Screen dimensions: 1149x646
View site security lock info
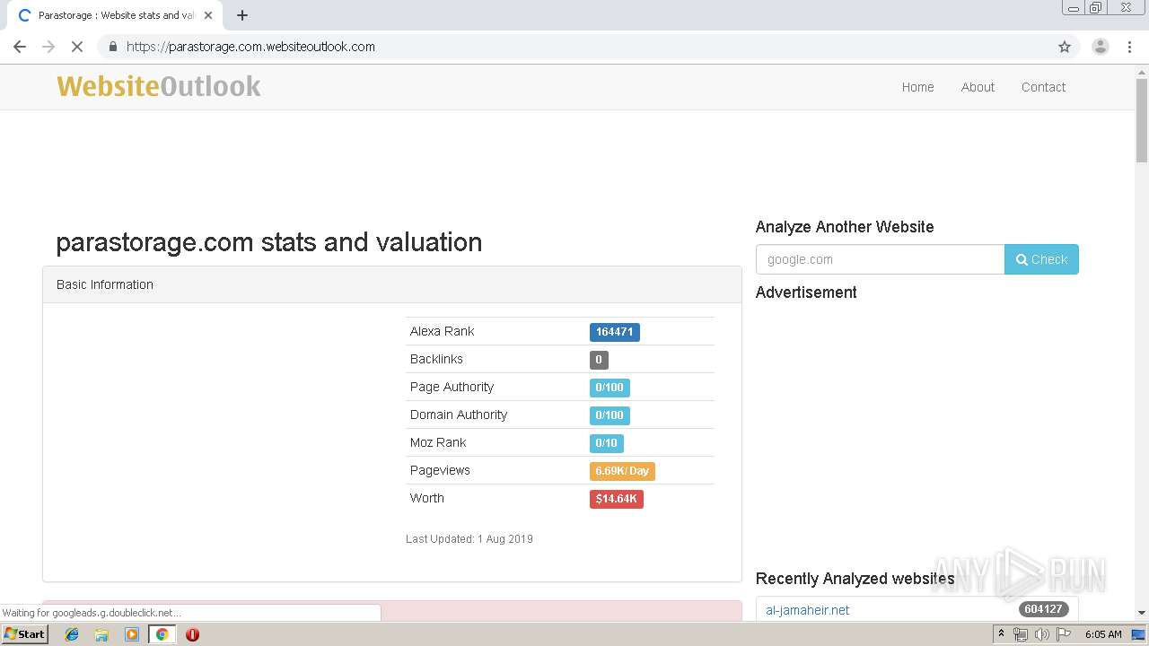click(112, 47)
